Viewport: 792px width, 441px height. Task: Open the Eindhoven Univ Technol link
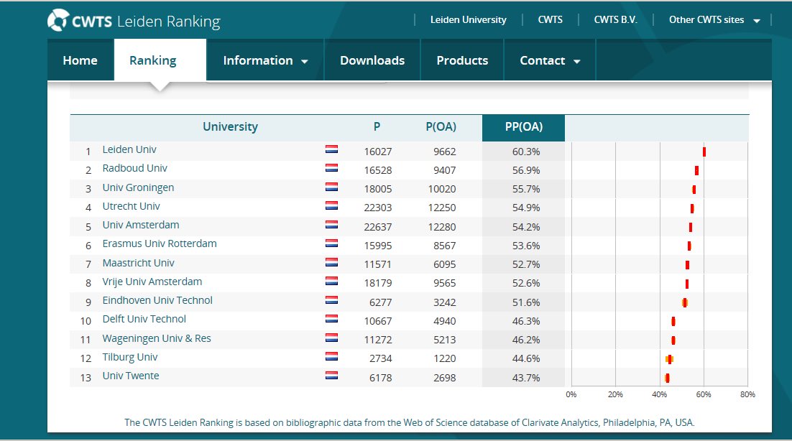pos(157,300)
